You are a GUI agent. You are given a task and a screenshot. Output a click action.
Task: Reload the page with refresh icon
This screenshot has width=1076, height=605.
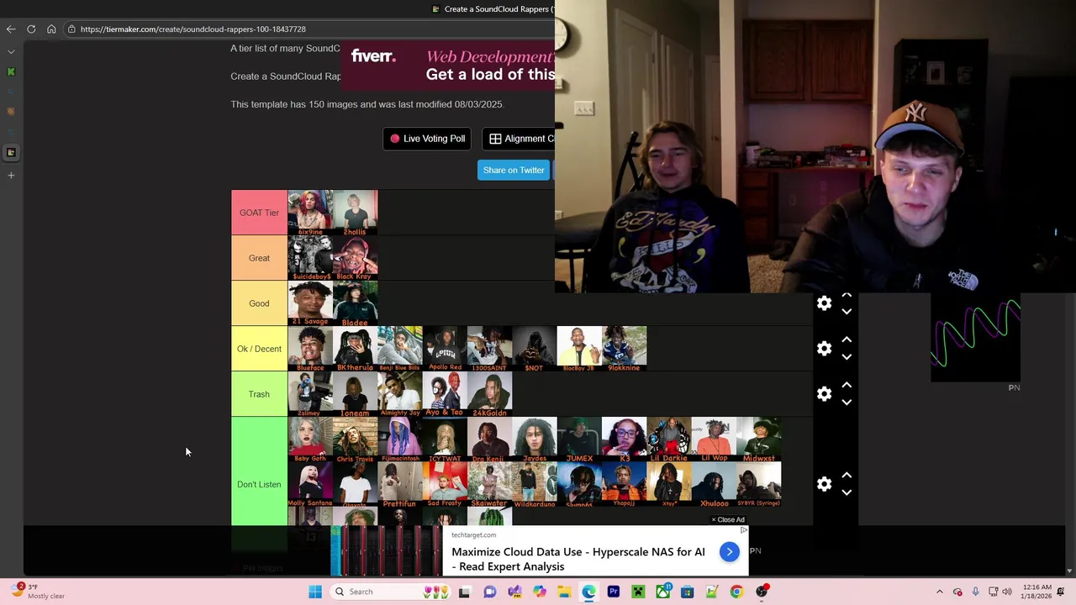31,29
